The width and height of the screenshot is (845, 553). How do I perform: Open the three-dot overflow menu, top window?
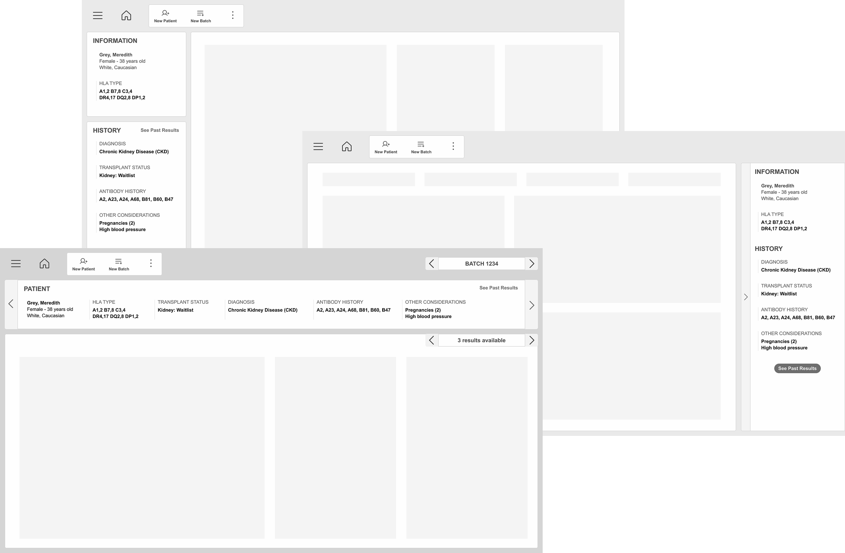(x=233, y=15)
